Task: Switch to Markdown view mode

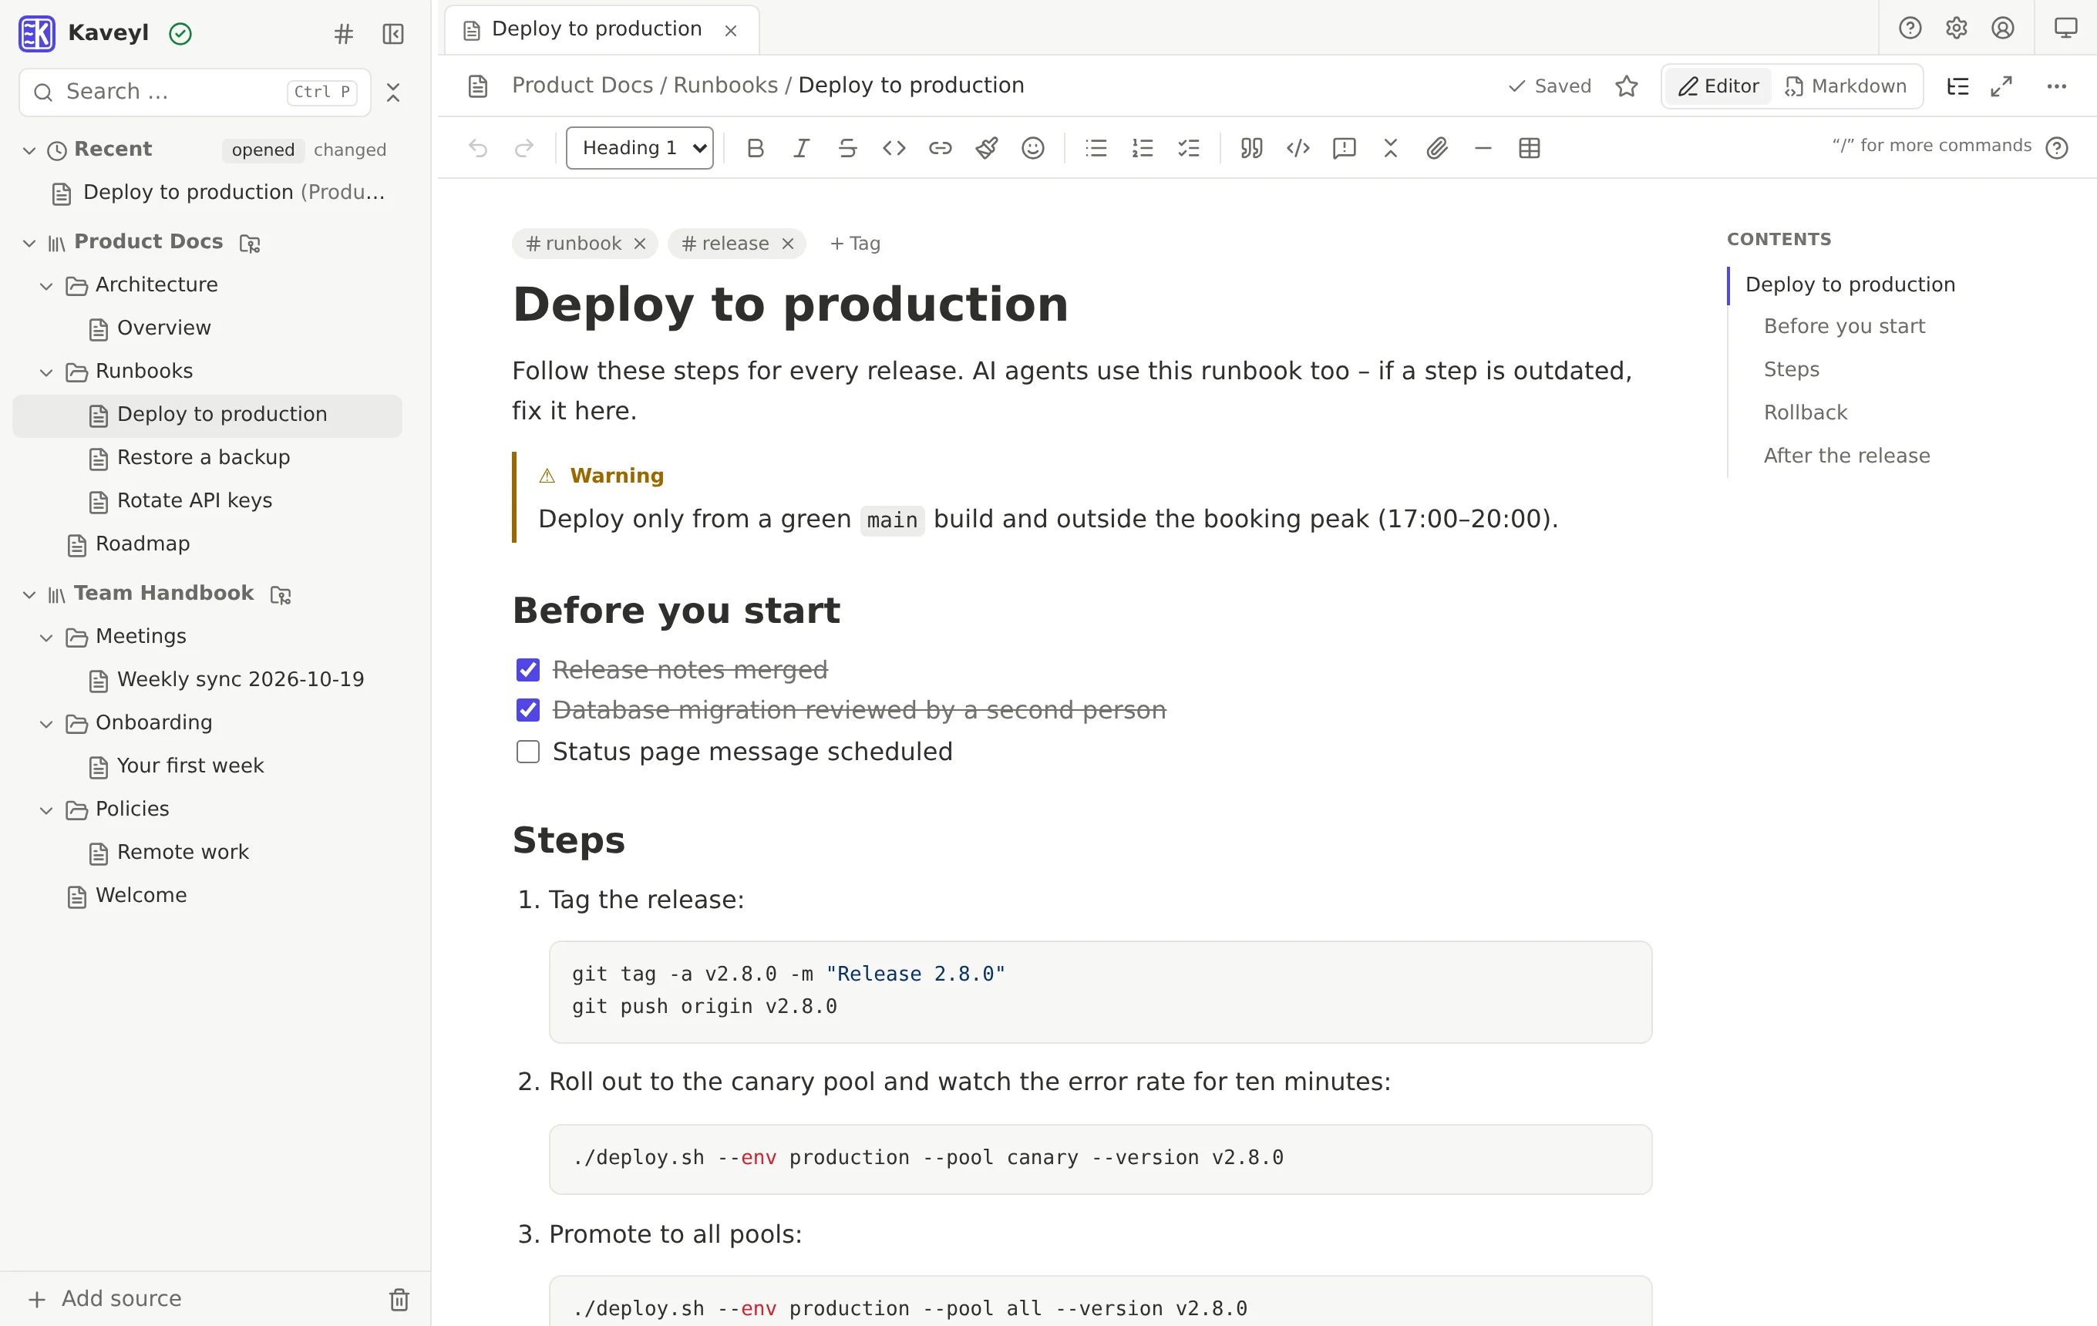Action: (x=1846, y=86)
